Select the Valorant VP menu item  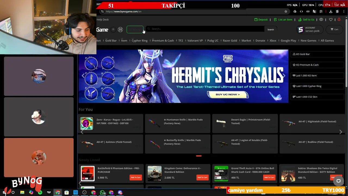(195, 41)
